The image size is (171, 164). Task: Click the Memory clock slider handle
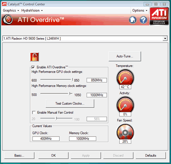pos(69,94)
